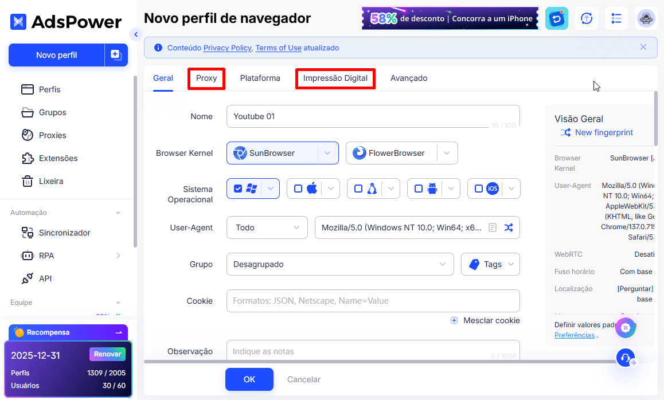Open Grupos in the sidebar
Image resolution: width=664 pixels, height=400 pixels.
53,112
